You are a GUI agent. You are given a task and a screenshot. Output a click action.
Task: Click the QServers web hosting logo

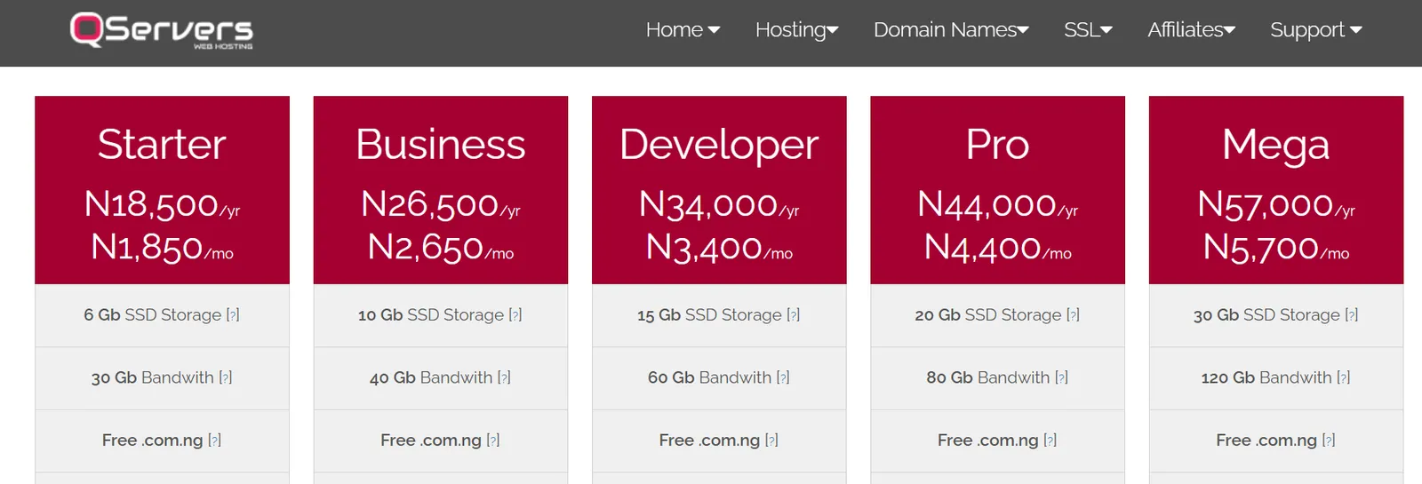(162, 30)
